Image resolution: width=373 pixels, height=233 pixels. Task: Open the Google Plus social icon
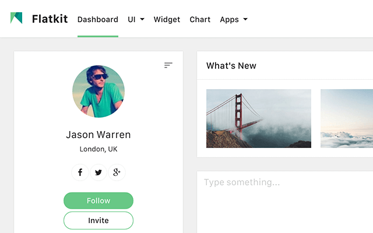point(117,172)
